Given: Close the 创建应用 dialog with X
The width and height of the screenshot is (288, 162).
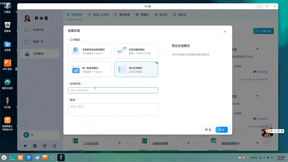Looking at the screenshot, I should coord(225,31).
